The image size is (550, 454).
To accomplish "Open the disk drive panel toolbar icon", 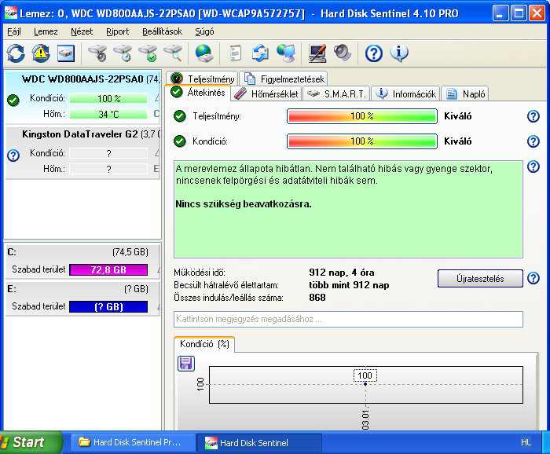I will [66, 53].
